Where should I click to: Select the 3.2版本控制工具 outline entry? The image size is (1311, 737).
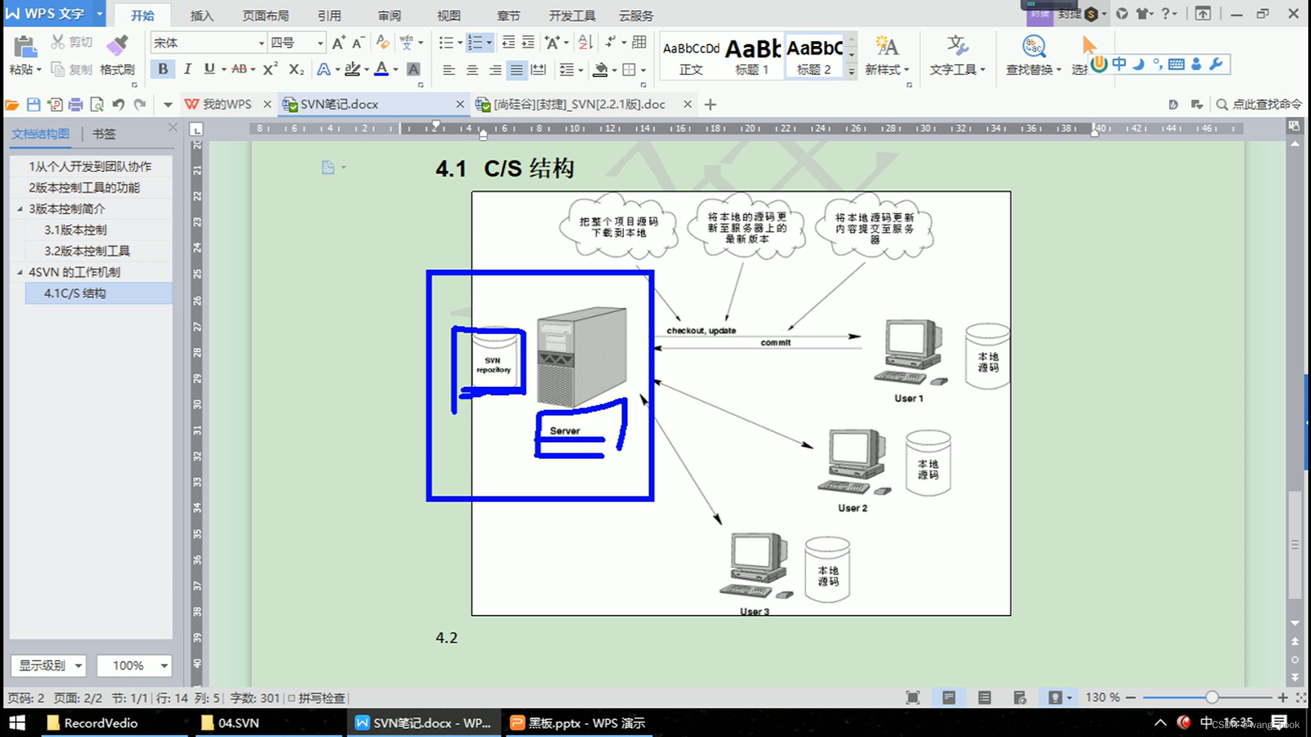click(x=87, y=251)
